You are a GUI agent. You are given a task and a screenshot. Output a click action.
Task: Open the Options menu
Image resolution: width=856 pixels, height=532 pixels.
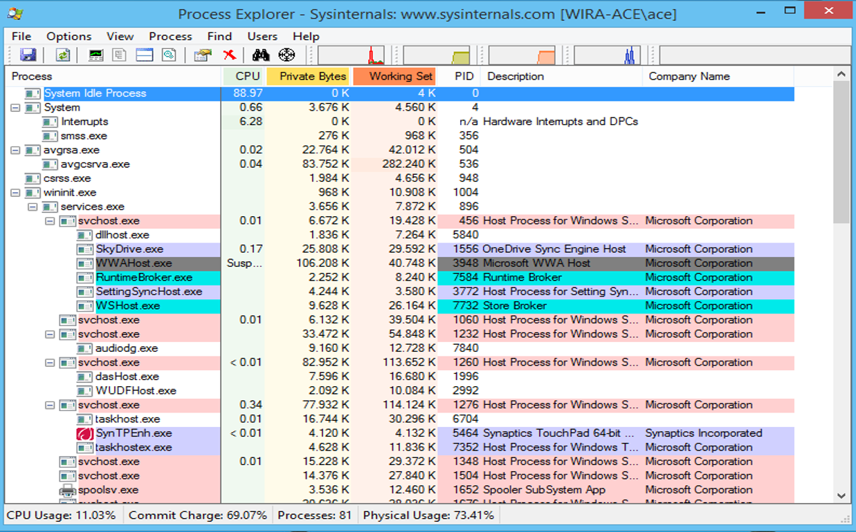pos(70,36)
